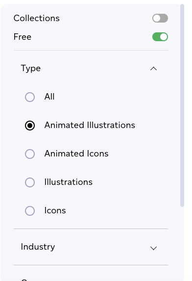Click the Free label text

[23, 37]
